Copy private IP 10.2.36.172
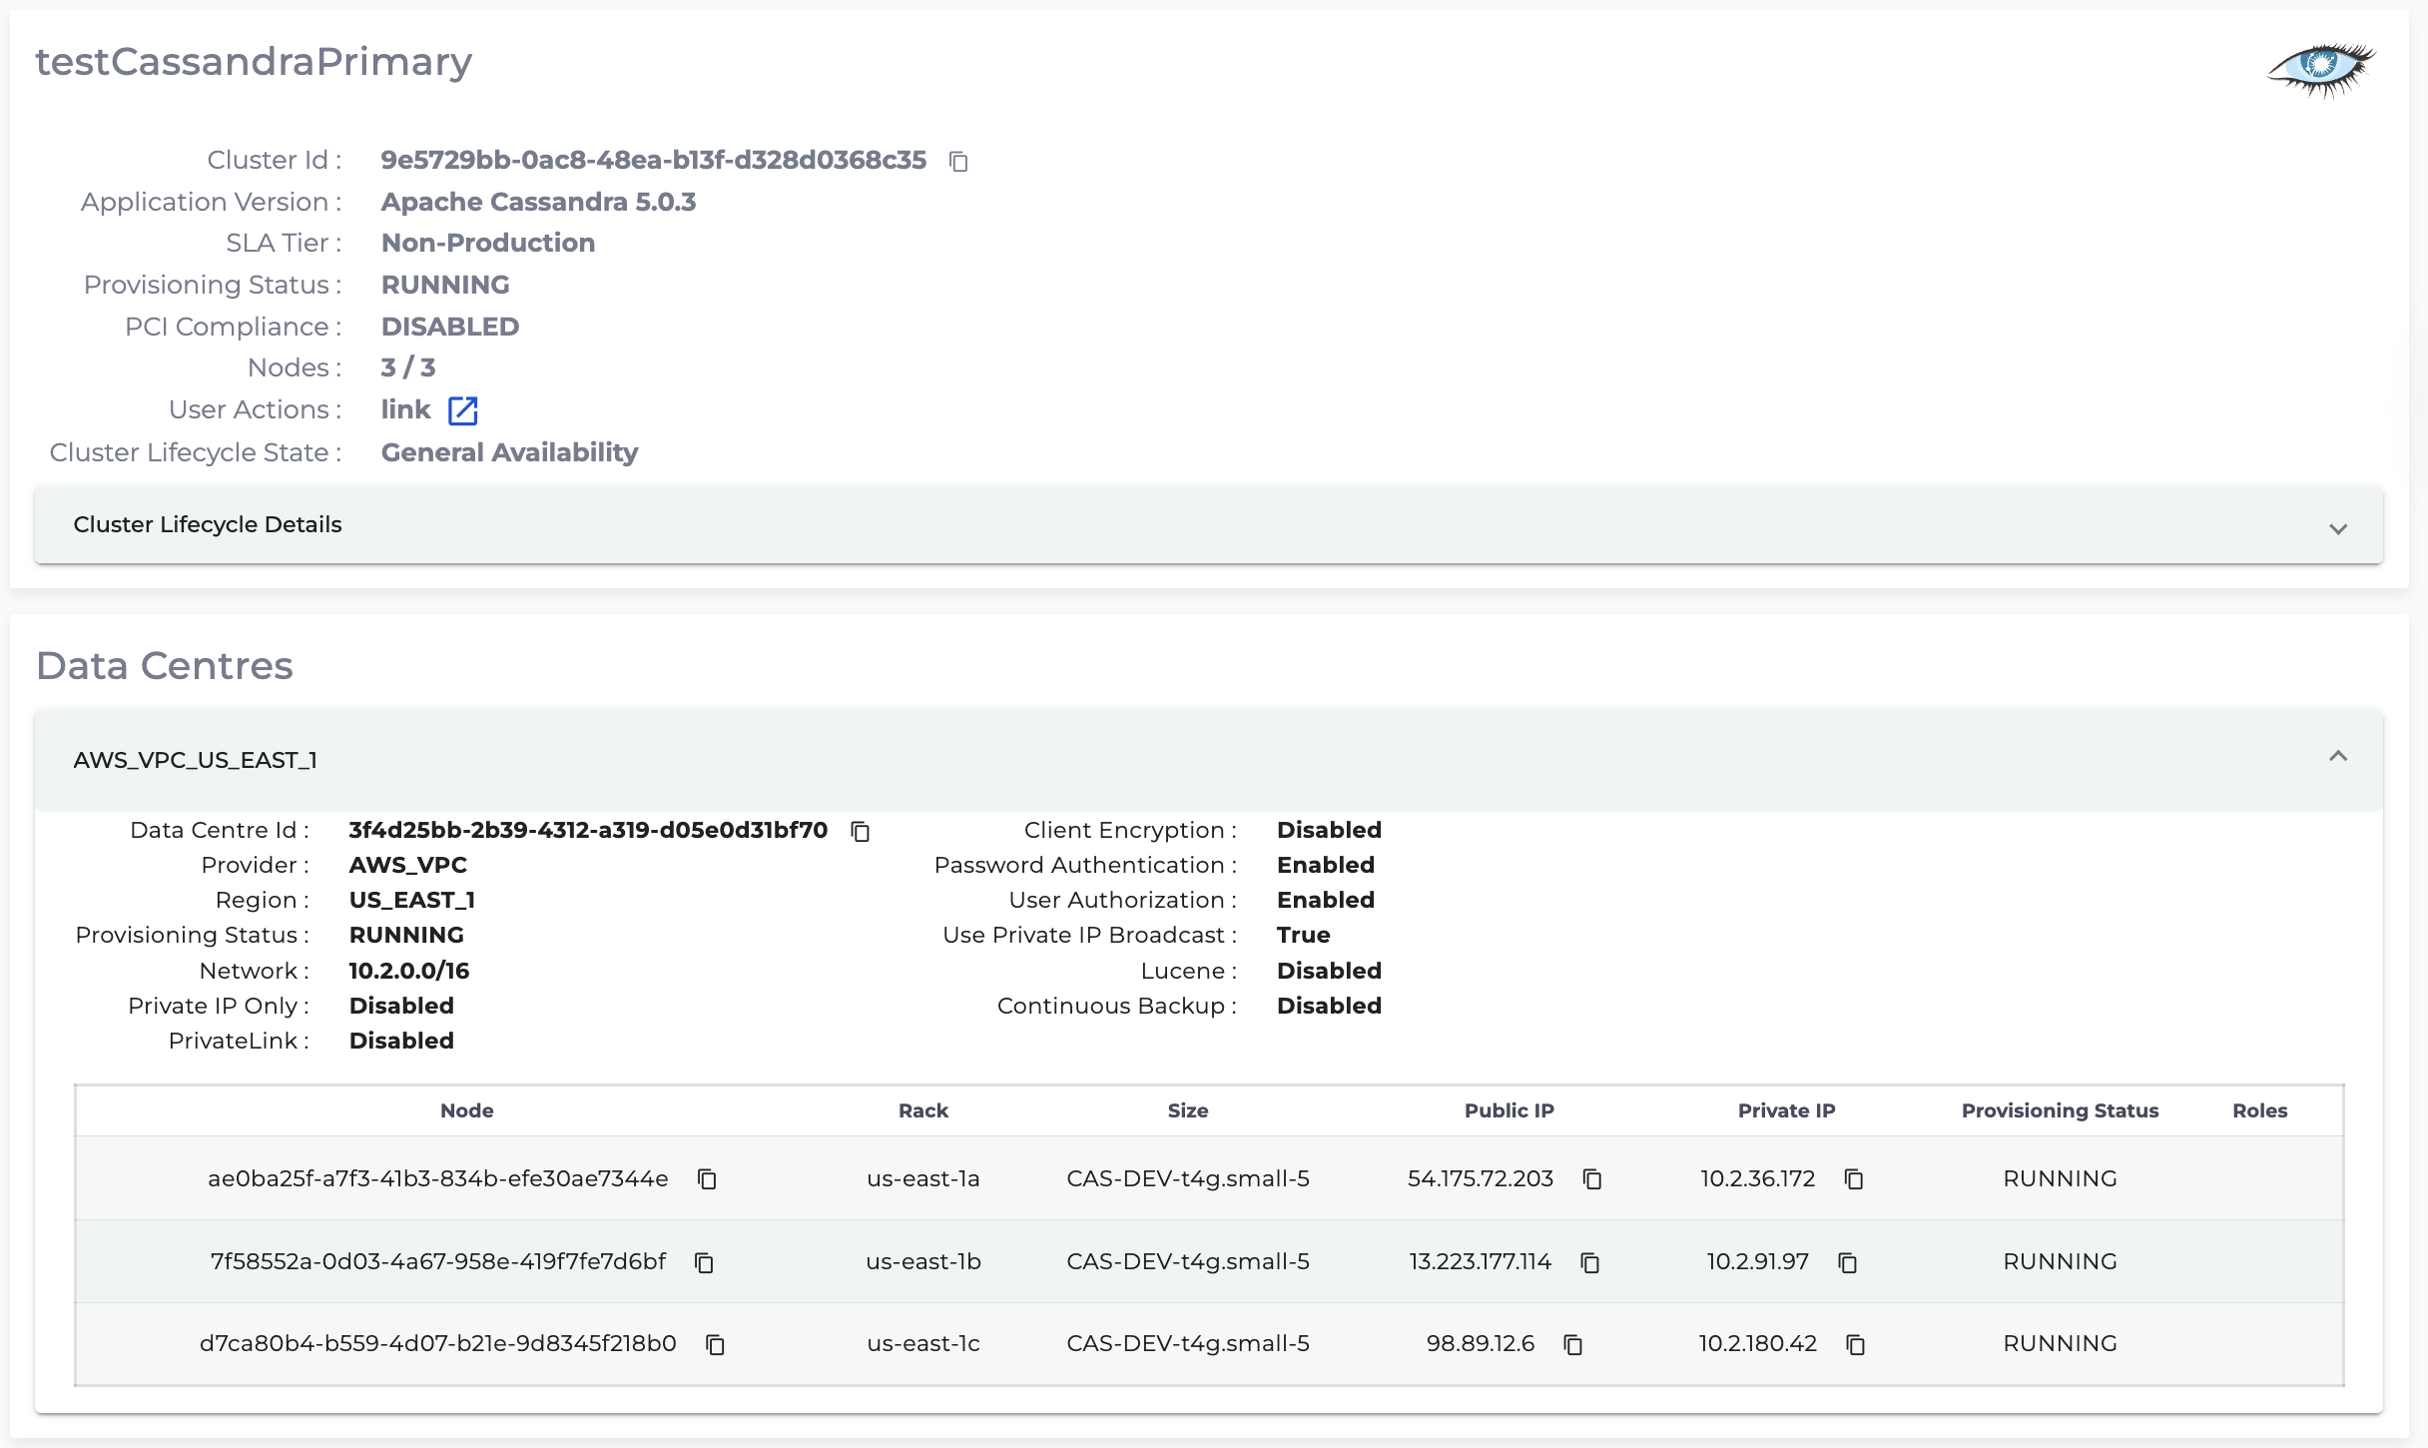Screen dimensions: 2428x1448 coord(1854,1179)
